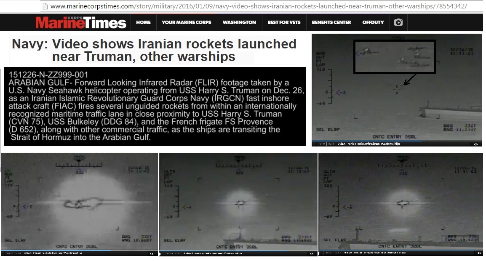Image resolution: width=486 pixels, height=261 pixels.
Task: Click the bottom-left video title text
Action: pos(53,253)
